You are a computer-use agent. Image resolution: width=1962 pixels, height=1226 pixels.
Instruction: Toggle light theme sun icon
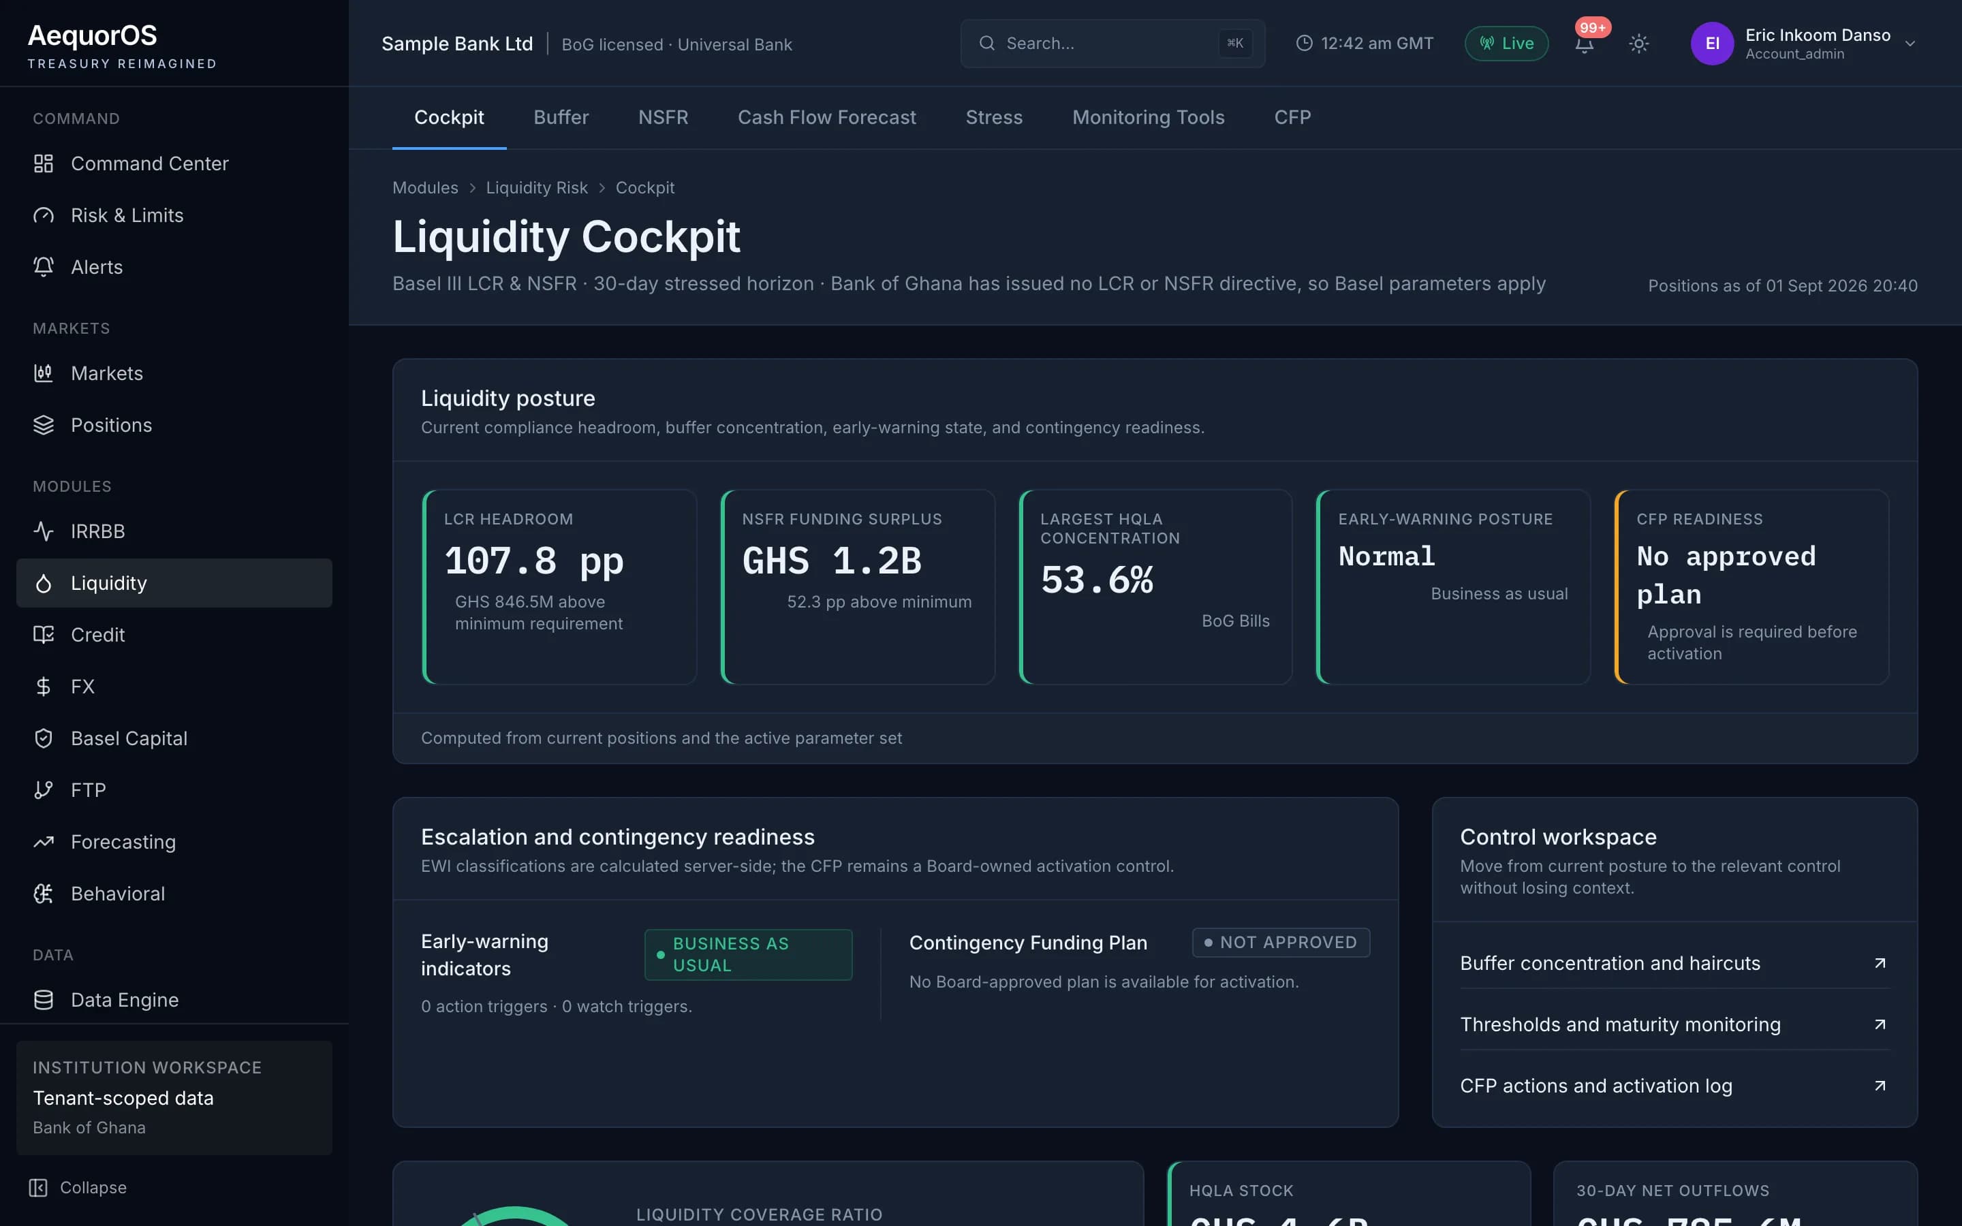point(1638,44)
